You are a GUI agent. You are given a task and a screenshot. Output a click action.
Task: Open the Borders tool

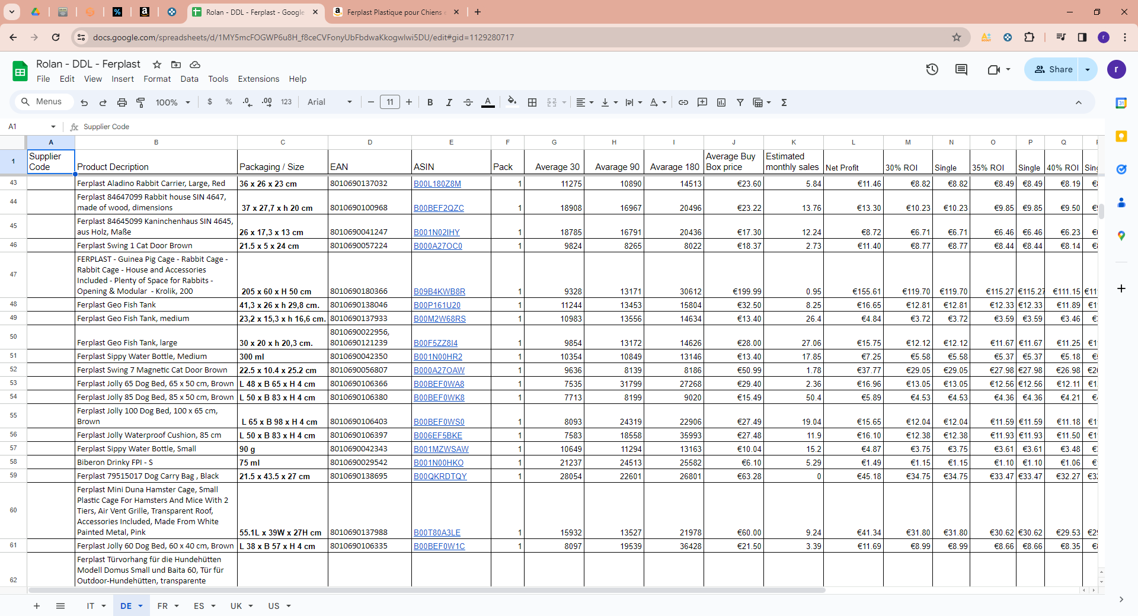tap(532, 102)
